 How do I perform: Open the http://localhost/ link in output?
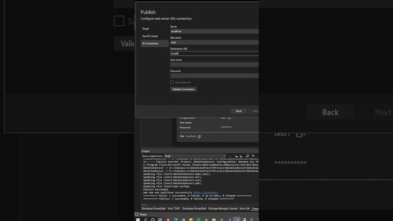coord(206,192)
